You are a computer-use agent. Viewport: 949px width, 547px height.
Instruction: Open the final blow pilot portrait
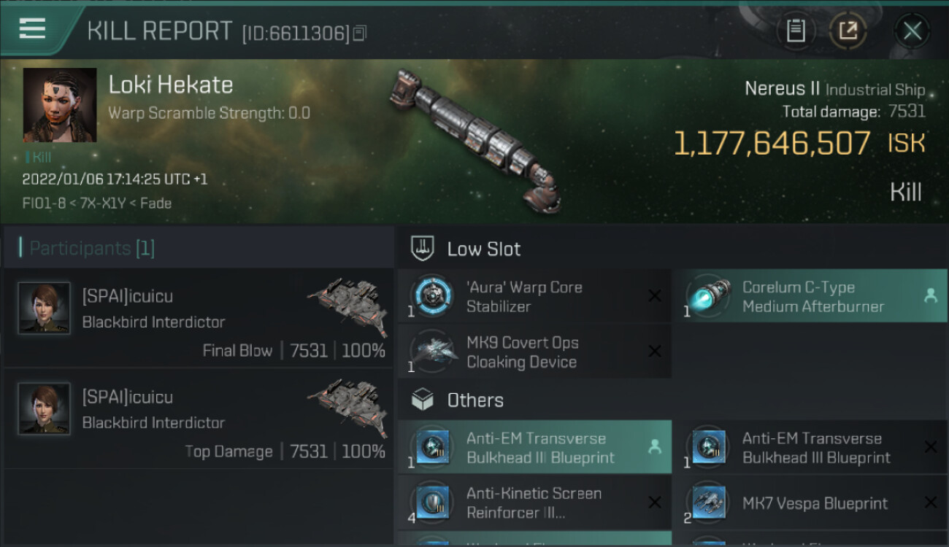pos(45,309)
